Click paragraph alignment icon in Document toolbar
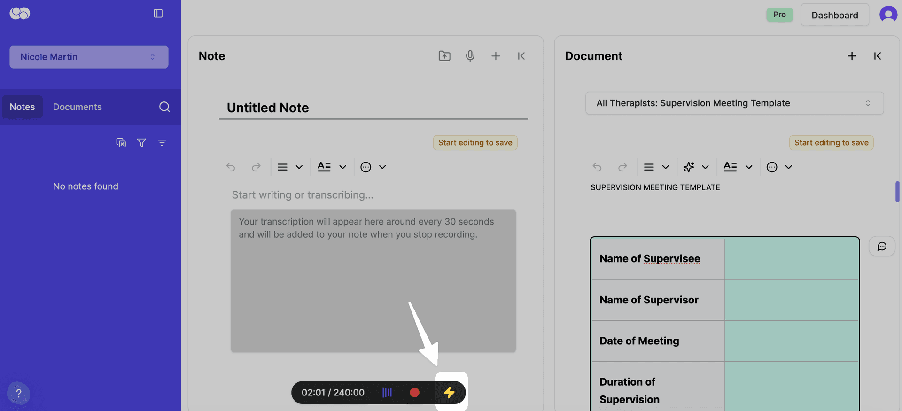Screen dimensions: 902x411 [x=649, y=167]
